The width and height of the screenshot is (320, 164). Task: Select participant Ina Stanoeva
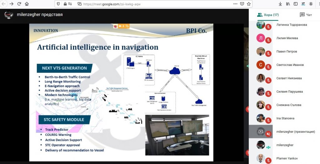[x=284, y=118]
